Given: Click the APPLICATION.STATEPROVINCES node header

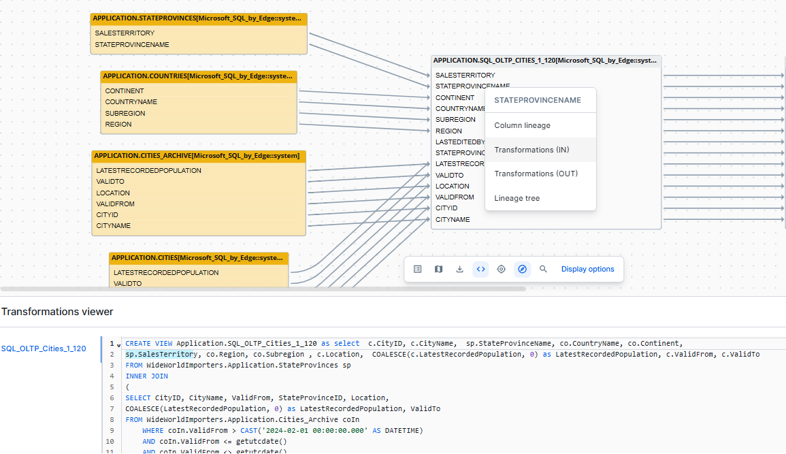Looking at the screenshot, I should (198, 18).
